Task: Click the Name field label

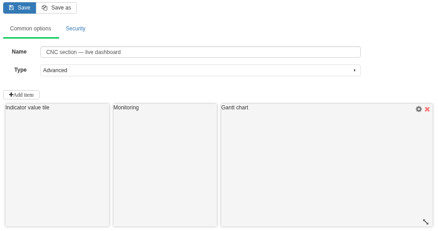Action: click(x=19, y=52)
